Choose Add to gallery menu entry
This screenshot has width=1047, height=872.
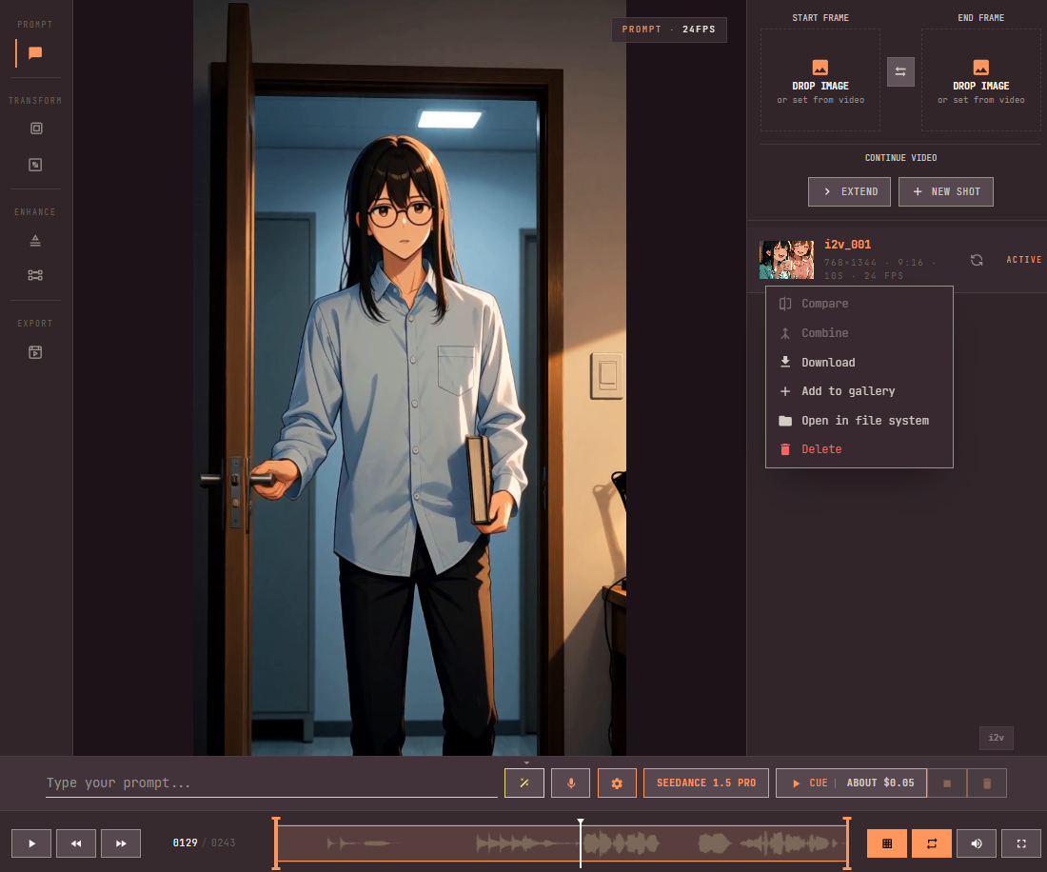point(859,390)
